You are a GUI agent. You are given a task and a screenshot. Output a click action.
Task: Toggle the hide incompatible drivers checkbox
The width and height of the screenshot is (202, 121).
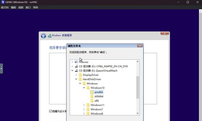point(50,111)
